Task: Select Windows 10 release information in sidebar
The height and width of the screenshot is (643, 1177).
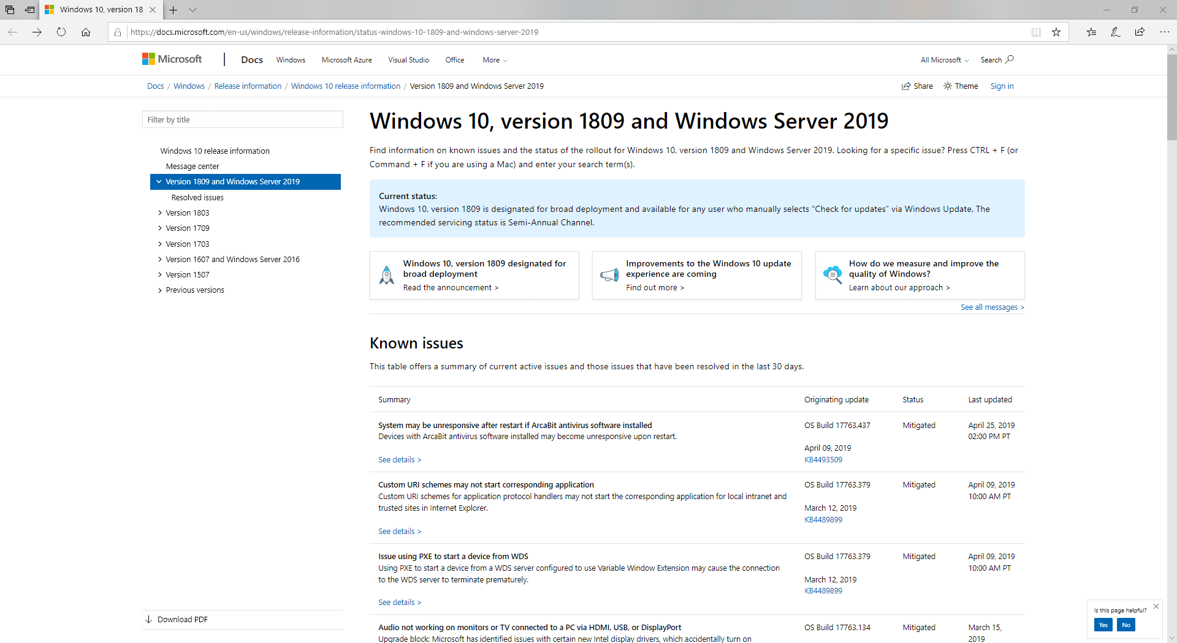Action: coord(215,151)
